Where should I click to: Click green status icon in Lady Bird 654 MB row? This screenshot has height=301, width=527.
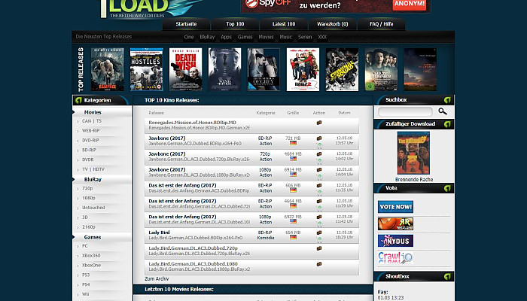tap(320, 239)
